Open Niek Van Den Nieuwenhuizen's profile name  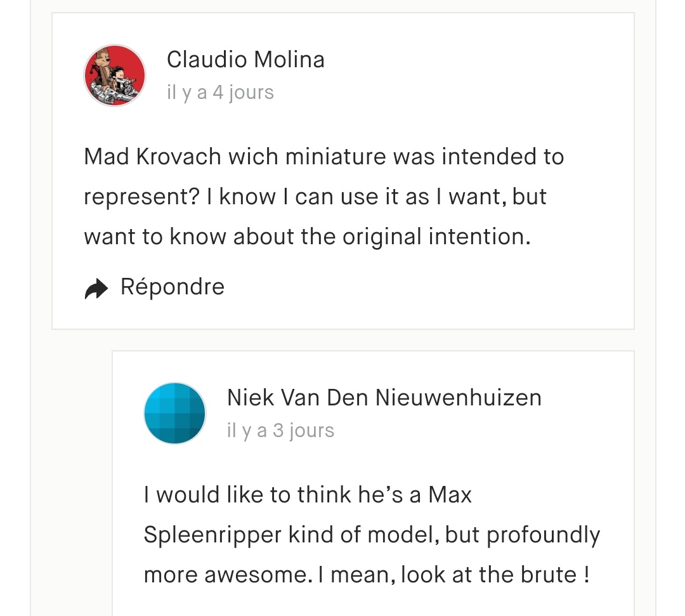pos(384,398)
